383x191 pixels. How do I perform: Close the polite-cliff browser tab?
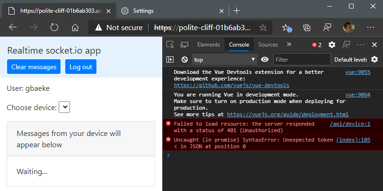point(109,11)
